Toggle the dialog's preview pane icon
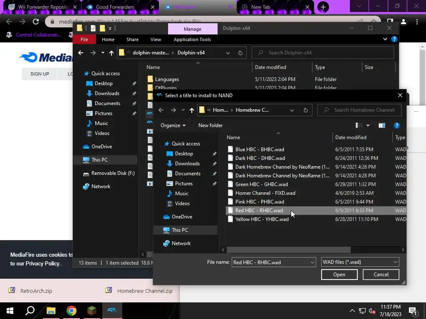This screenshot has width=426, height=319. tap(382, 125)
